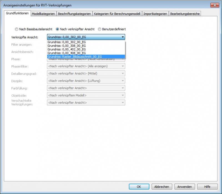The width and height of the screenshot is (222, 194).
Task: Choose the 'Benutzerdefiniert' radio button
Action: tap(100, 29)
